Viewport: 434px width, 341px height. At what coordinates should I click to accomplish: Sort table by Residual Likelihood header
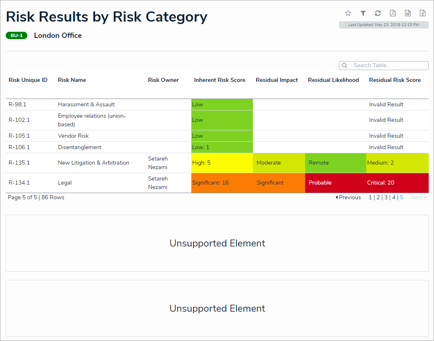coord(333,80)
